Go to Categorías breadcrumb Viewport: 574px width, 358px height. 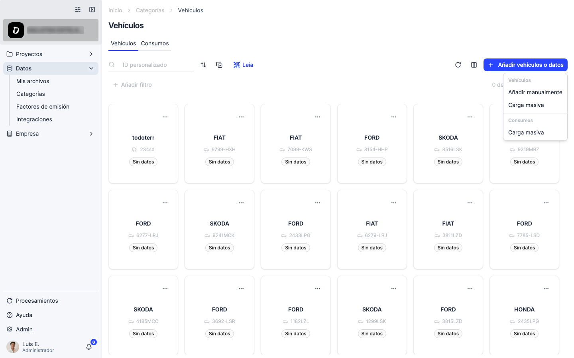(150, 10)
